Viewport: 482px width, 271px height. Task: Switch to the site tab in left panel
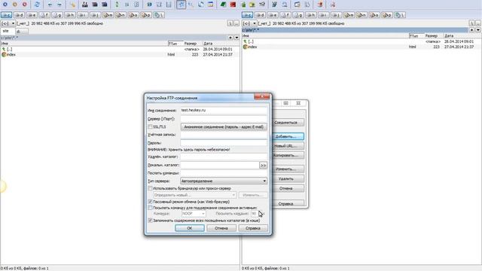point(7,31)
